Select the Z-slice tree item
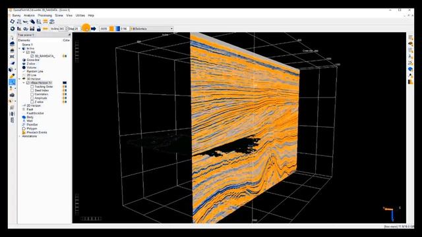 click(x=31, y=64)
